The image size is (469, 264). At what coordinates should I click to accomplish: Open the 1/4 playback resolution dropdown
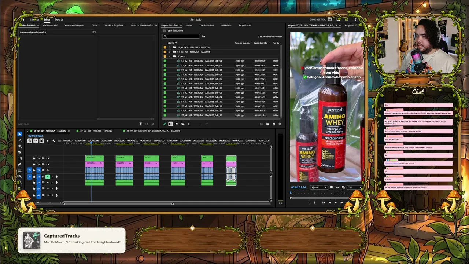354,187
